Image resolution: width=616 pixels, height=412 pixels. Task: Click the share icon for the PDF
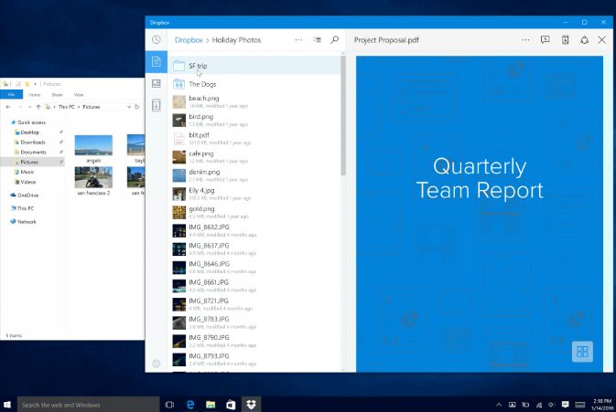point(585,39)
